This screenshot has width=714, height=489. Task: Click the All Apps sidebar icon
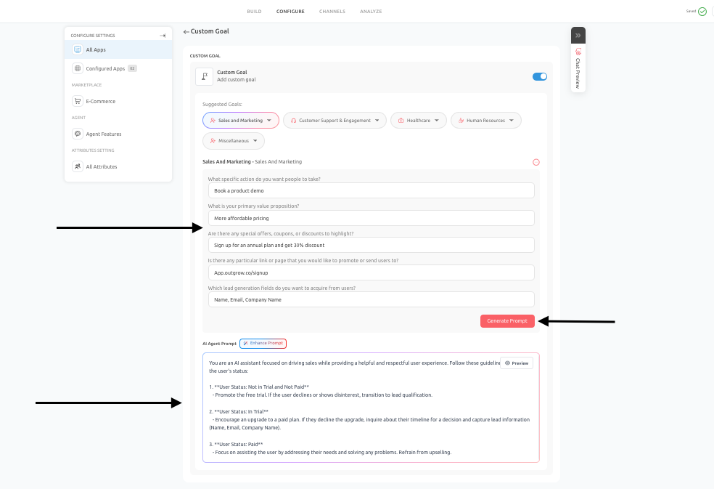pyautogui.click(x=78, y=49)
